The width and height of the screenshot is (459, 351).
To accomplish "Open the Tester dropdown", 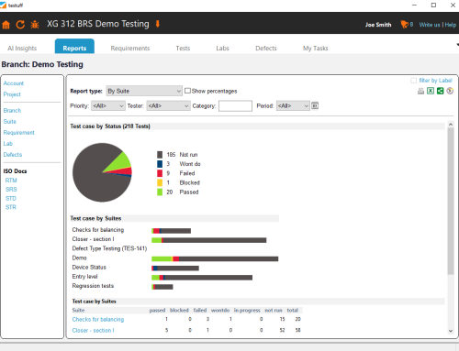I will click(x=168, y=105).
